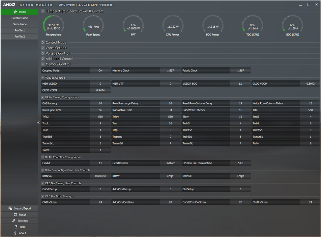Click RttWr RZQ/3 value
The height and width of the screenshot is (237, 321).
[170, 176]
